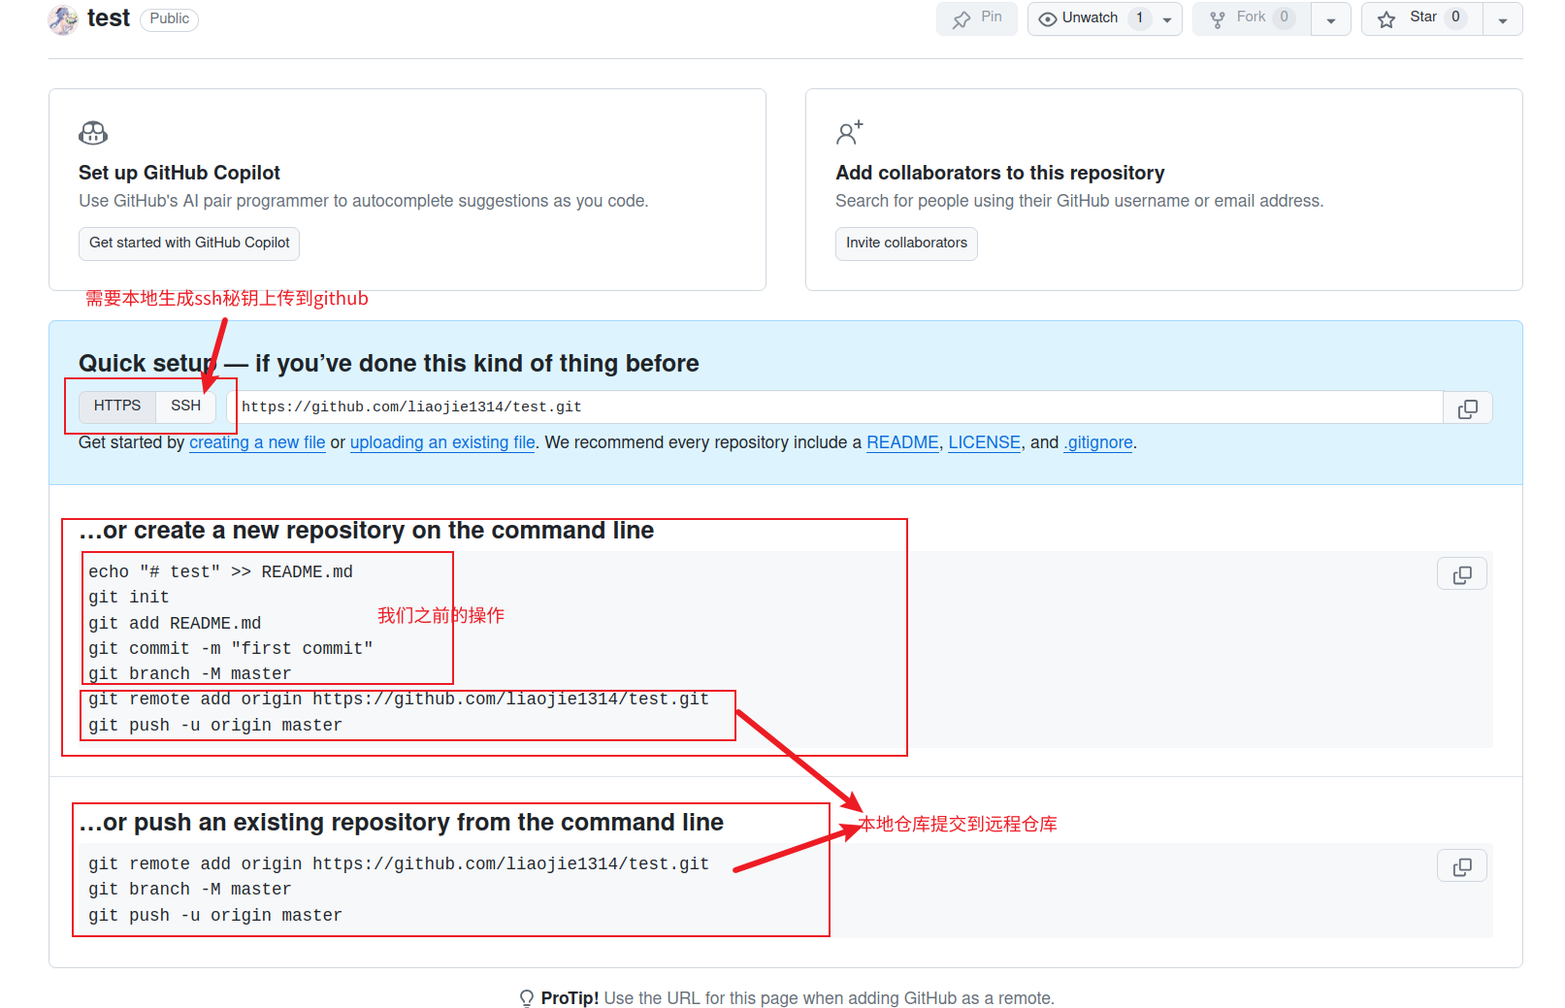This screenshot has width=1565, height=1008.
Task: Click '…or create a new repository' heading
Action: coord(366,532)
